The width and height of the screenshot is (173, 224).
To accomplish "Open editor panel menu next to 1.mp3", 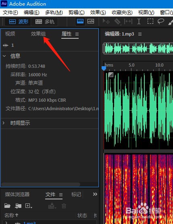I will [x=140, y=34].
